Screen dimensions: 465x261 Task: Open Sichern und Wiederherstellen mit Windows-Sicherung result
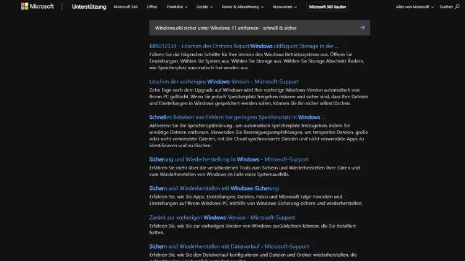coord(214,188)
